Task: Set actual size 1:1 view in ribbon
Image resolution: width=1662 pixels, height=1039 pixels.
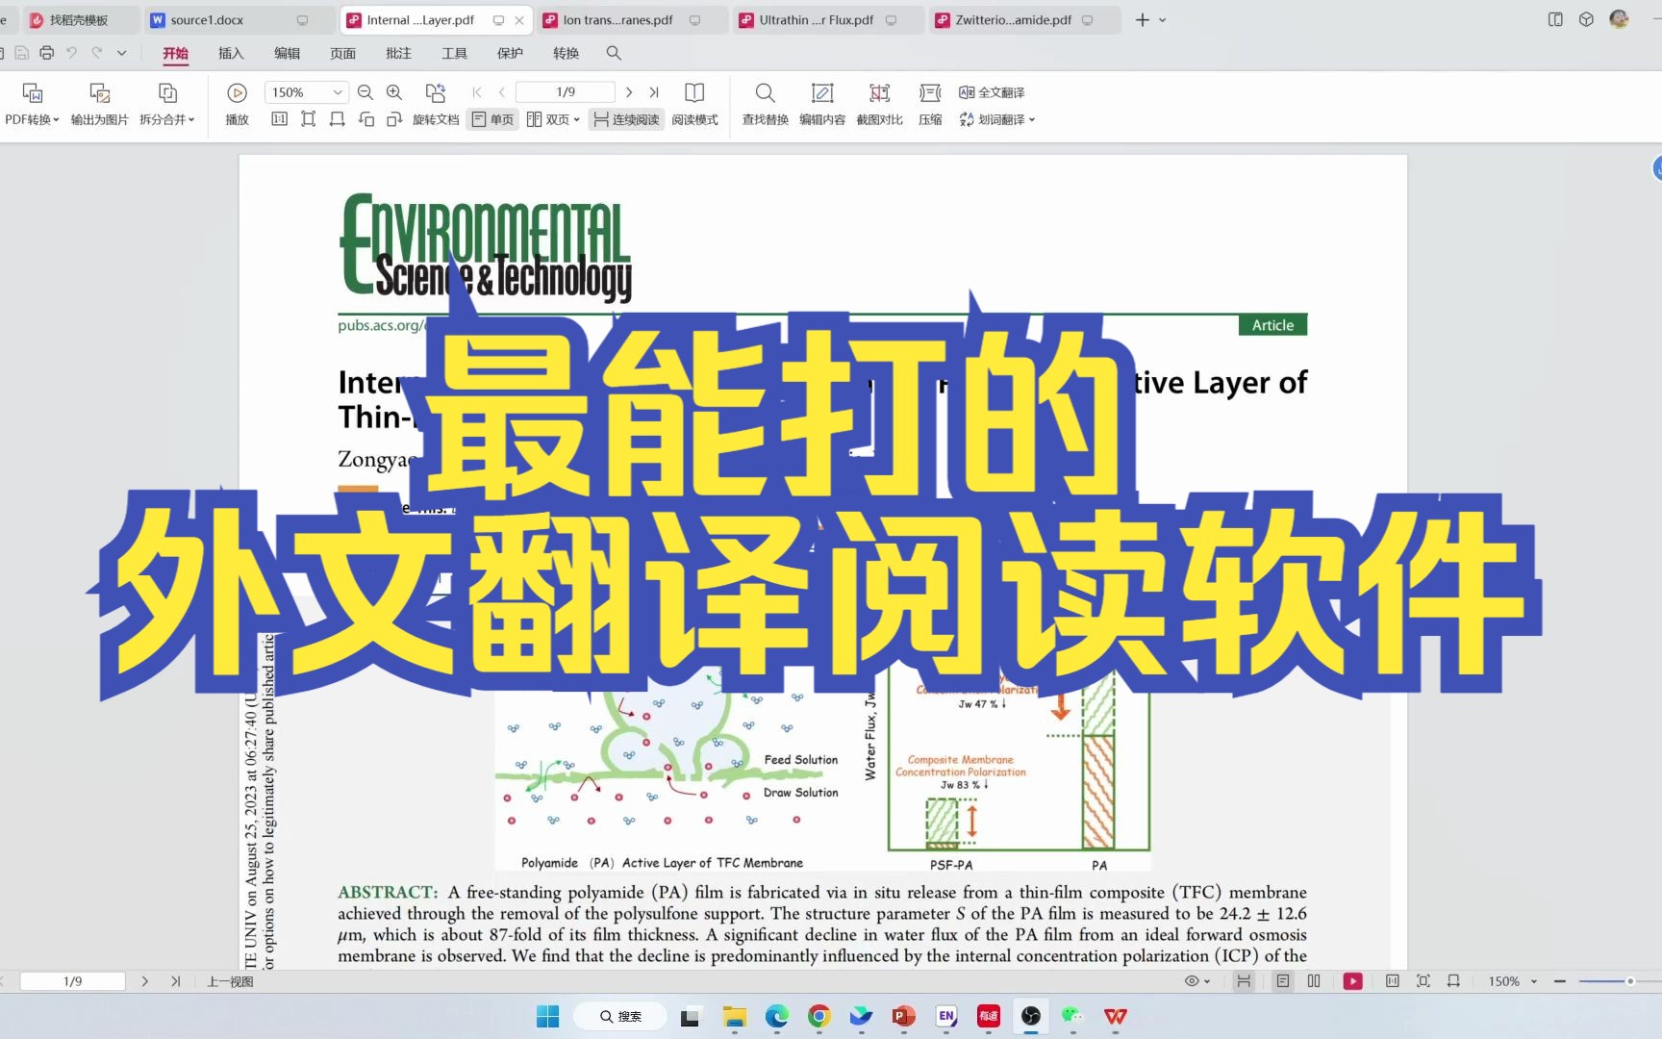Action: [x=279, y=119]
